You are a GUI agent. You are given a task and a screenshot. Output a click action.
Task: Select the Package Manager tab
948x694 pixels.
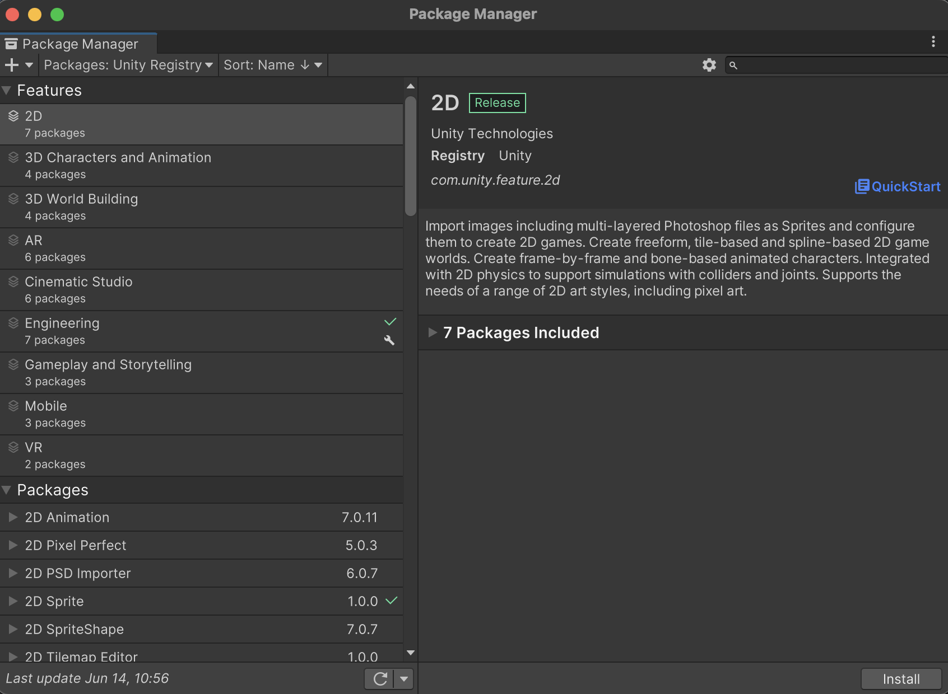click(78, 44)
